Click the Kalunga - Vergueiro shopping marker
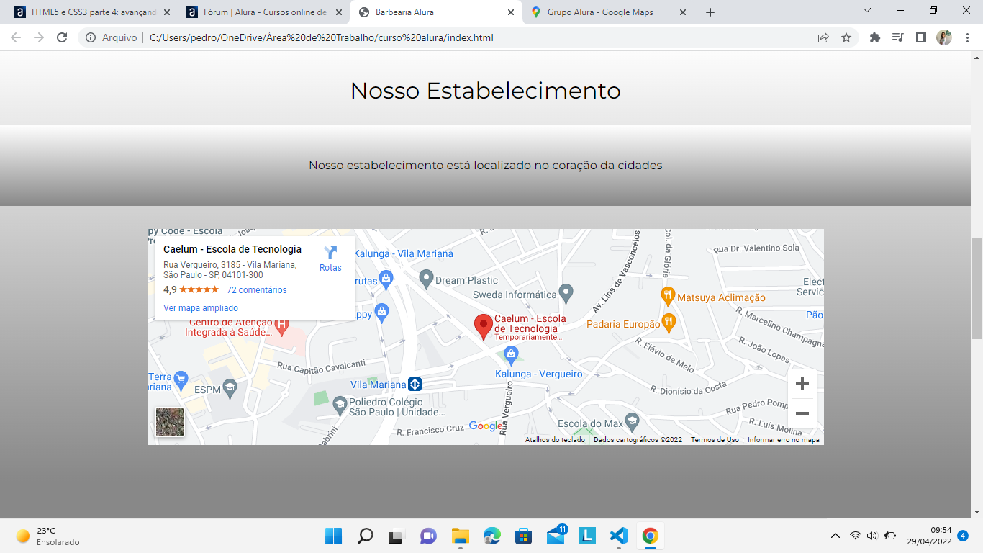Screen dimensions: 983x553 (x=511, y=354)
